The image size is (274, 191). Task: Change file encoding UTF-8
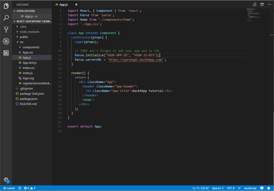(231, 188)
